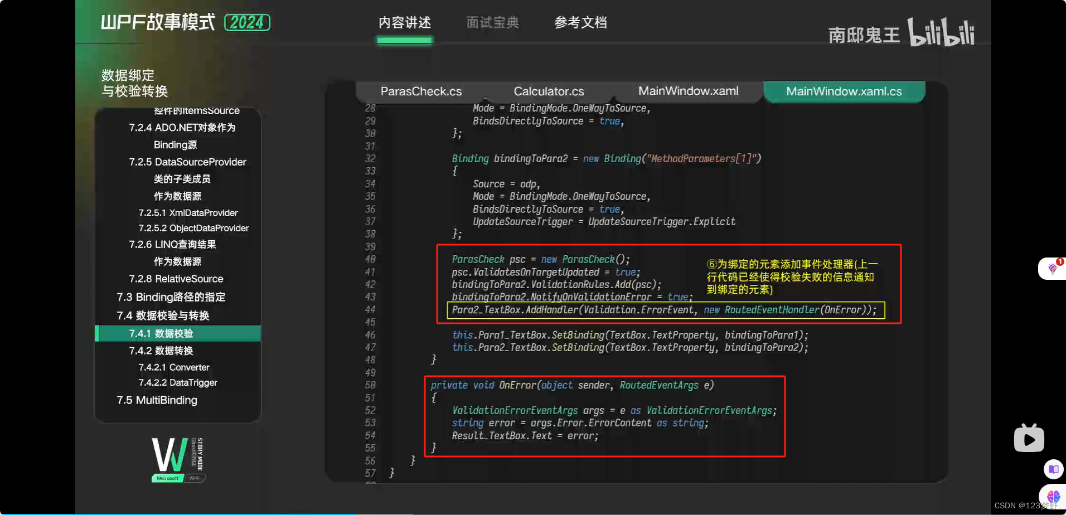Open 7.4.2.1 Converter section
Image resolution: width=1066 pixels, height=515 pixels.
174,367
